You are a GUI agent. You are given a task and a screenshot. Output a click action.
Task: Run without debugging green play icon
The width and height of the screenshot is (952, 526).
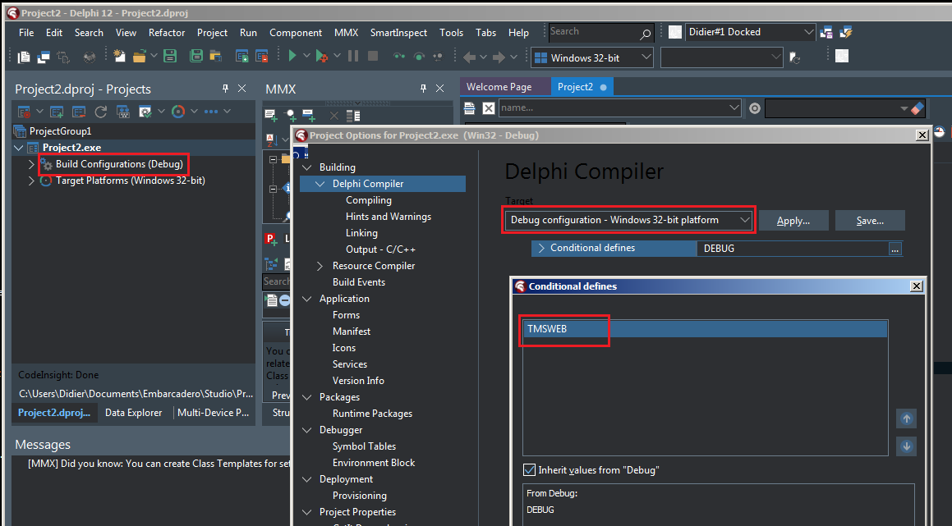pos(292,57)
